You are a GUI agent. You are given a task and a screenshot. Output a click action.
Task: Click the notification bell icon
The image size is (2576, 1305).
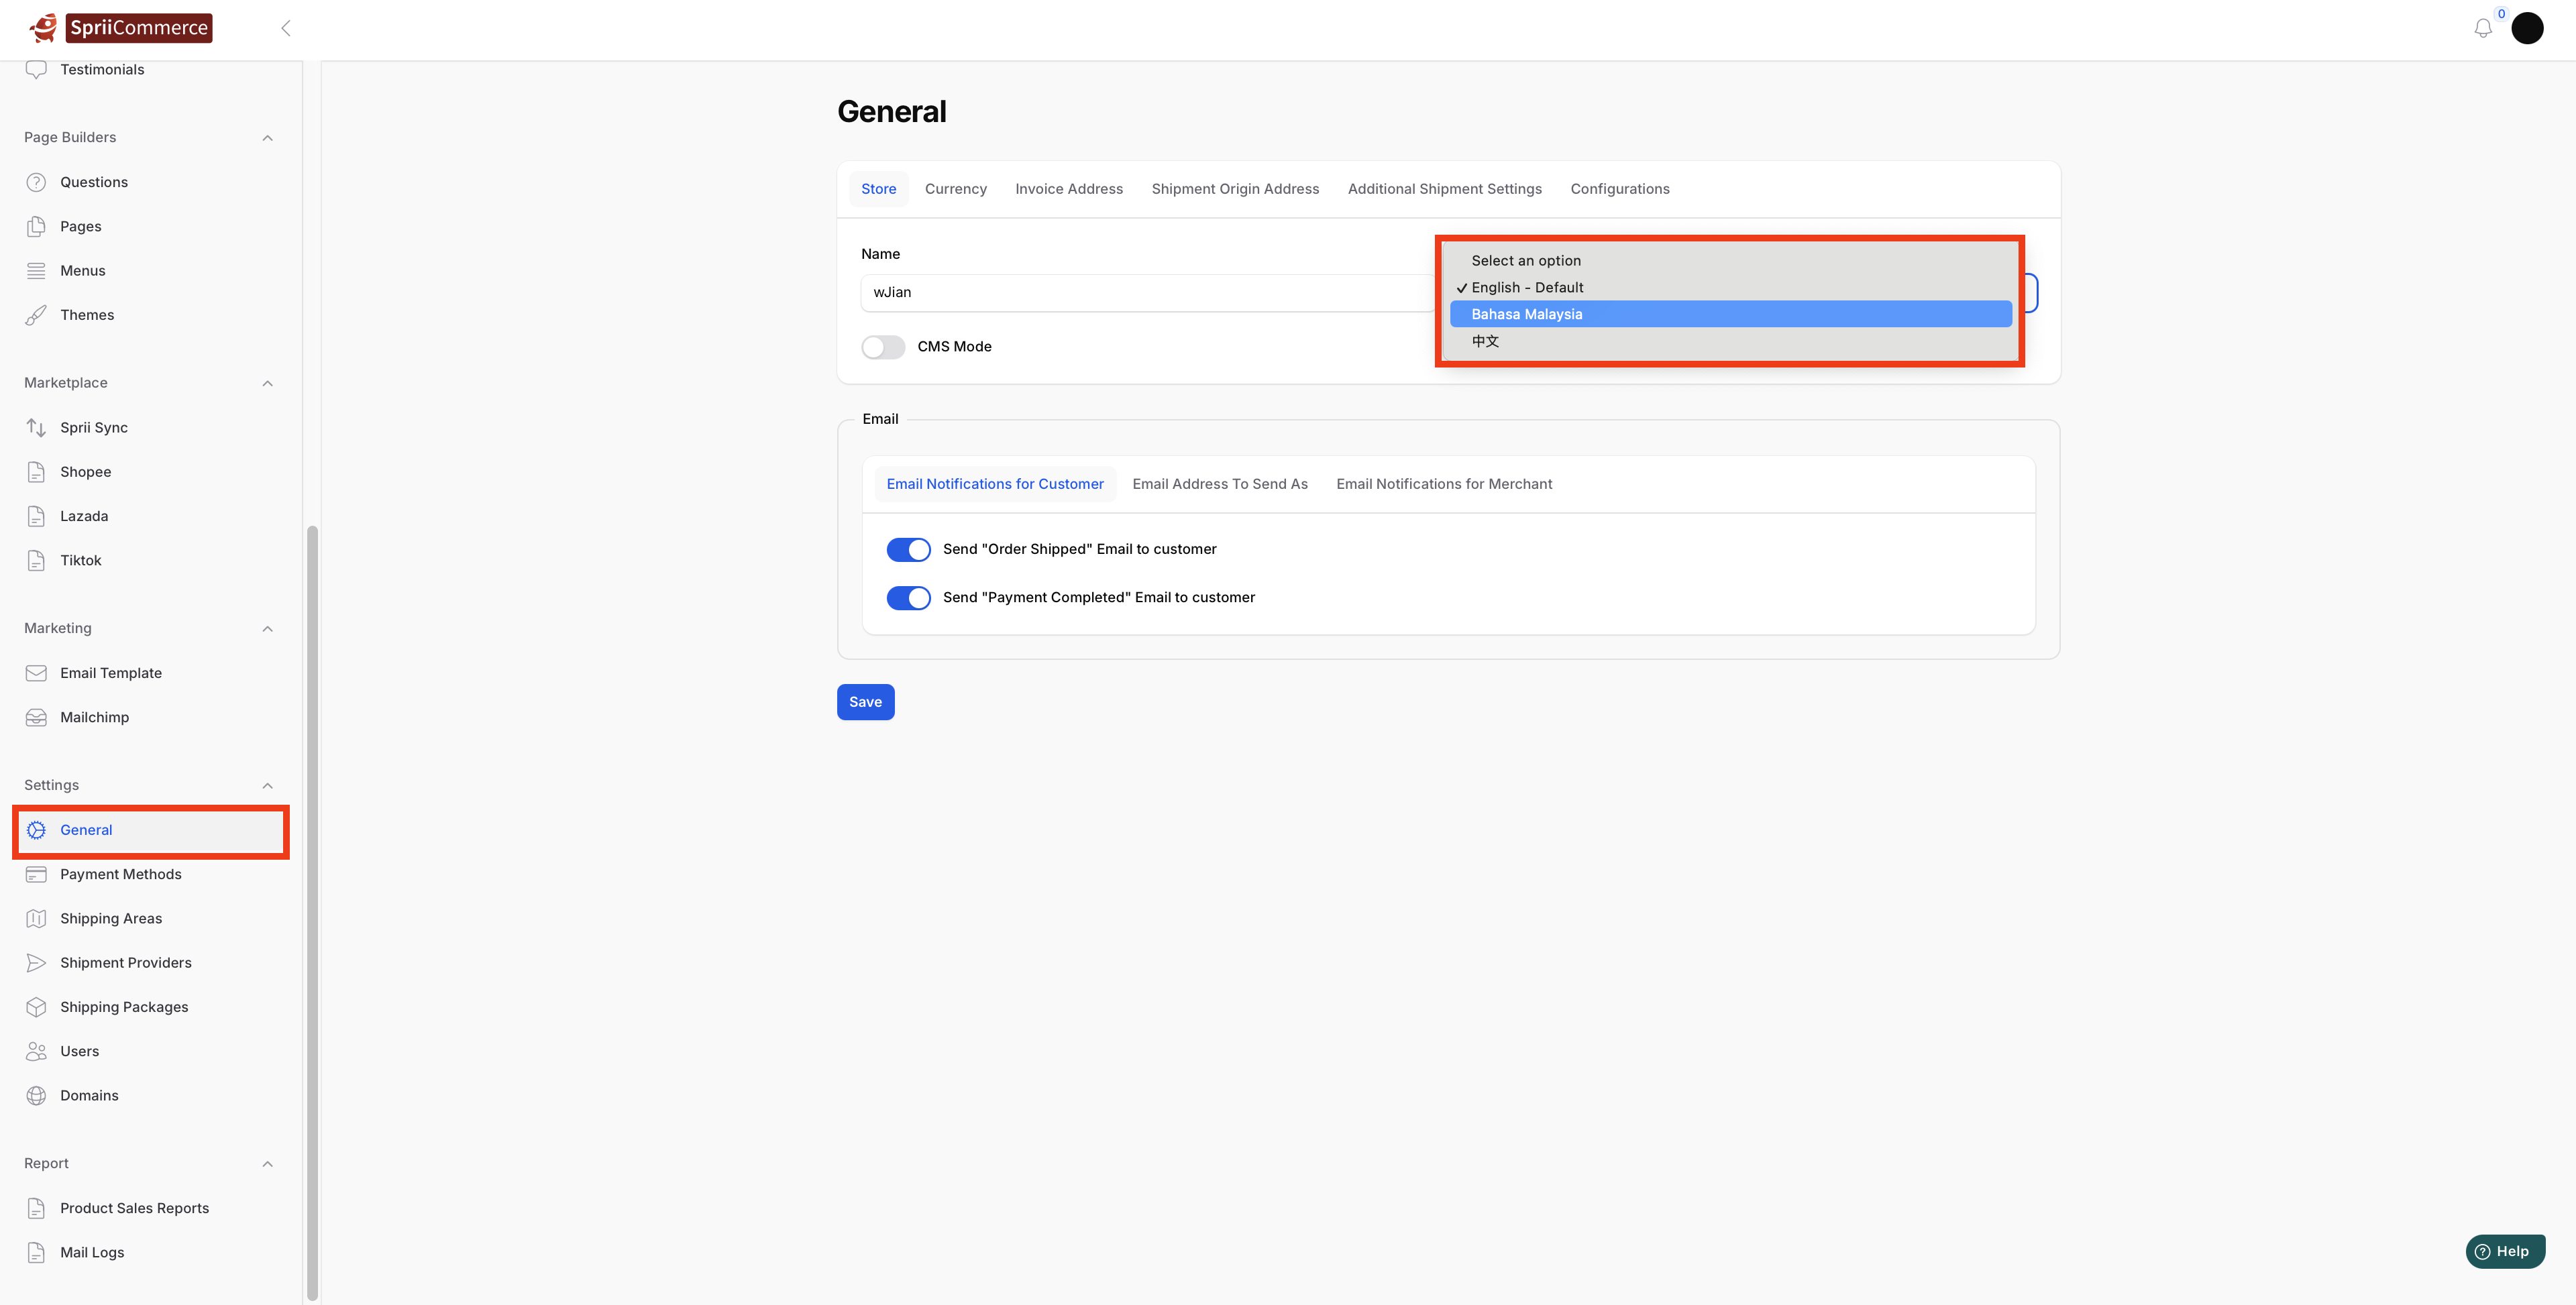click(x=2482, y=28)
